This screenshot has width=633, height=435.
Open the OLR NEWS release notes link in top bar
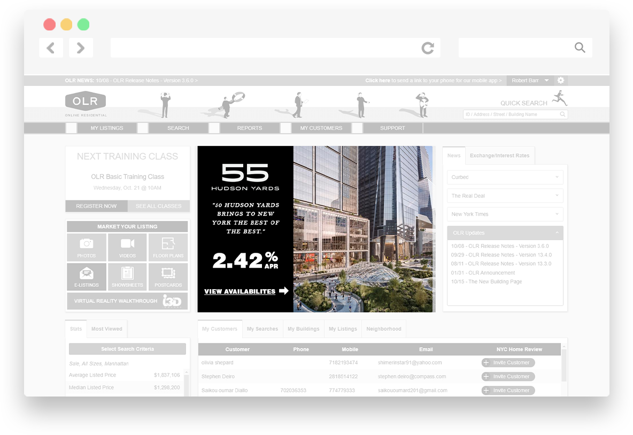[131, 80]
